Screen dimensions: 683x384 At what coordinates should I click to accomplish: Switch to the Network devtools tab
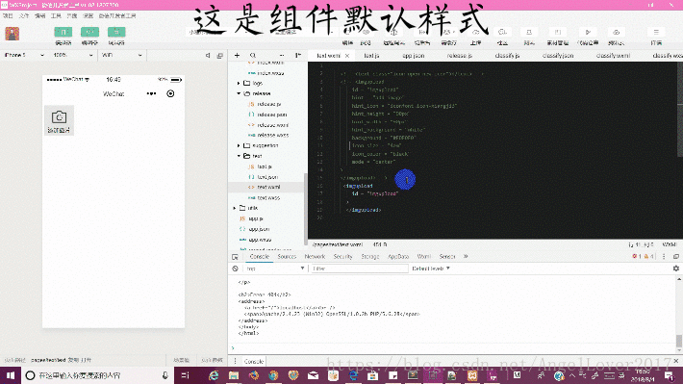point(315,257)
